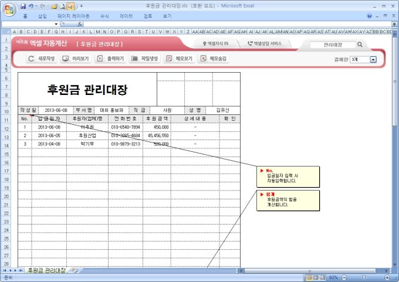This screenshot has width=399, height=282.
Task: Select the amount cell 45,456,550
Action: coord(157,135)
